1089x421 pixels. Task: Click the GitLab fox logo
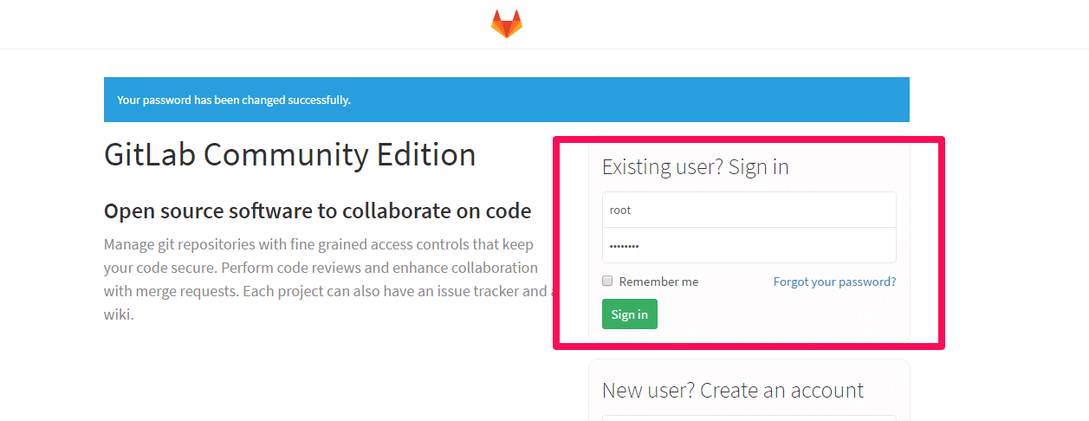pos(507,23)
